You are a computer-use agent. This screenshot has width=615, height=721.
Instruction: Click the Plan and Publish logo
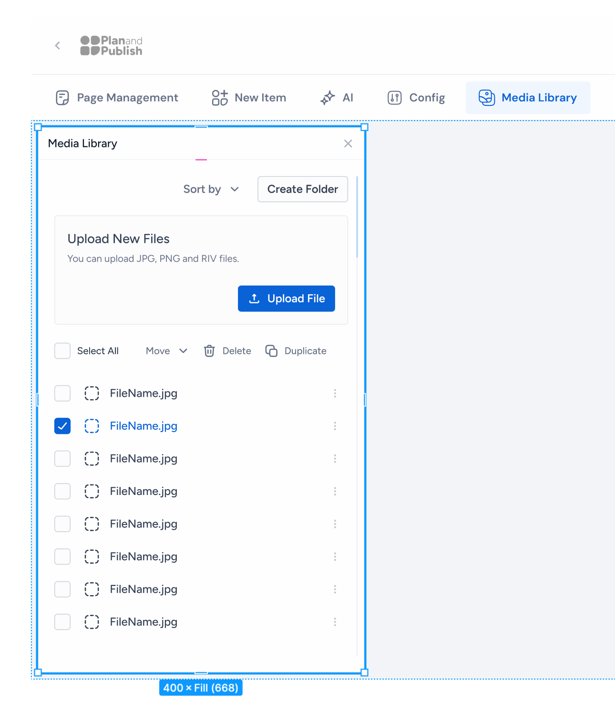111,46
